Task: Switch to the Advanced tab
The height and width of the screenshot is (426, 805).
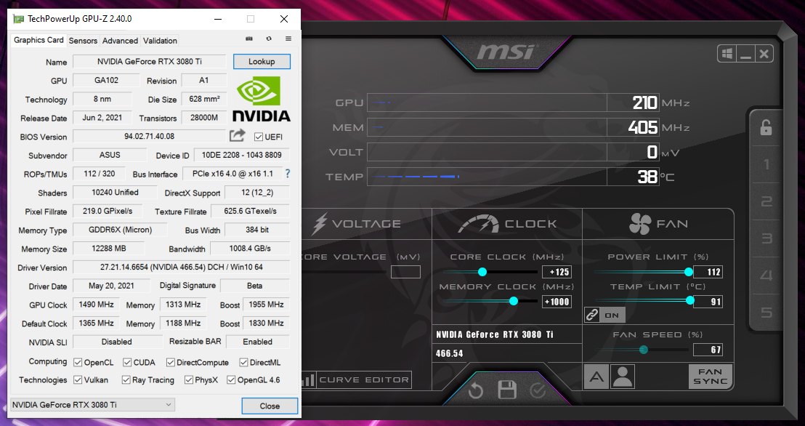Action: pyautogui.click(x=120, y=41)
